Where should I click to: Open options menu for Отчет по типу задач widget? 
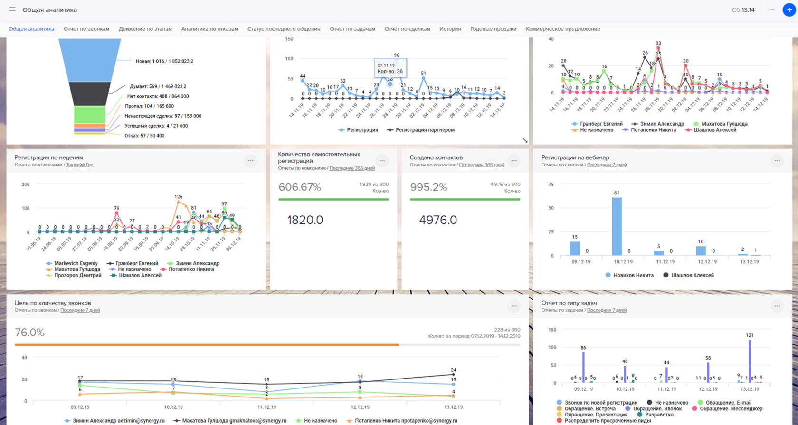click(x=777, y=306)
